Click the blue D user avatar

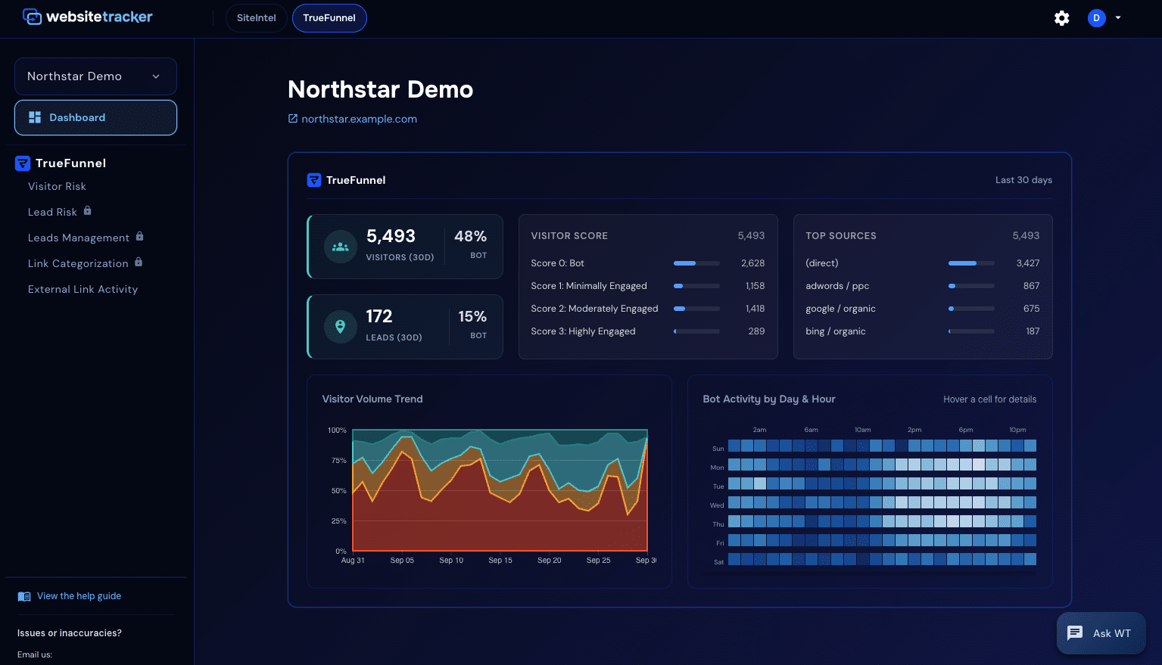[1096, 18]
